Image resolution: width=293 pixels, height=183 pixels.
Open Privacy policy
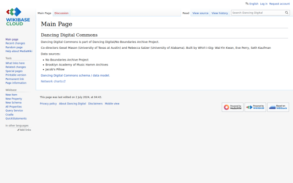[48, 103]
